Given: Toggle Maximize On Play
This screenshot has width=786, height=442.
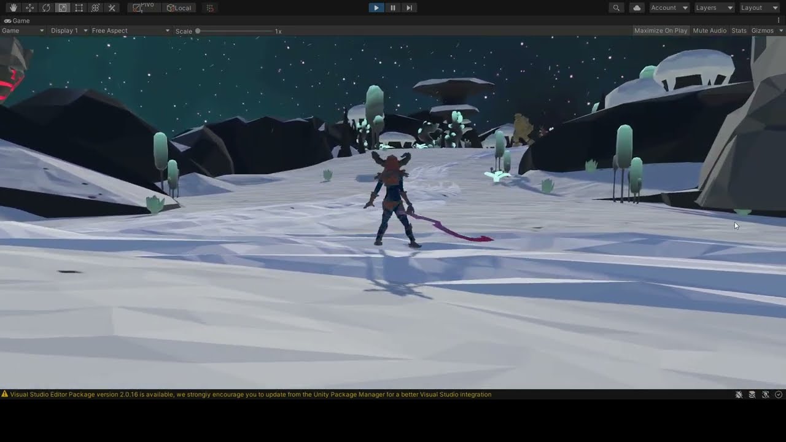Looking at the screenshot, I should pos(661,31).
